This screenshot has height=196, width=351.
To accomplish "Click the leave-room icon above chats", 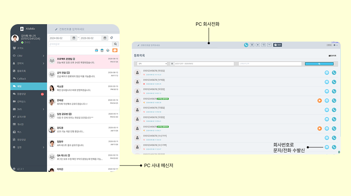I will point(96,50).
